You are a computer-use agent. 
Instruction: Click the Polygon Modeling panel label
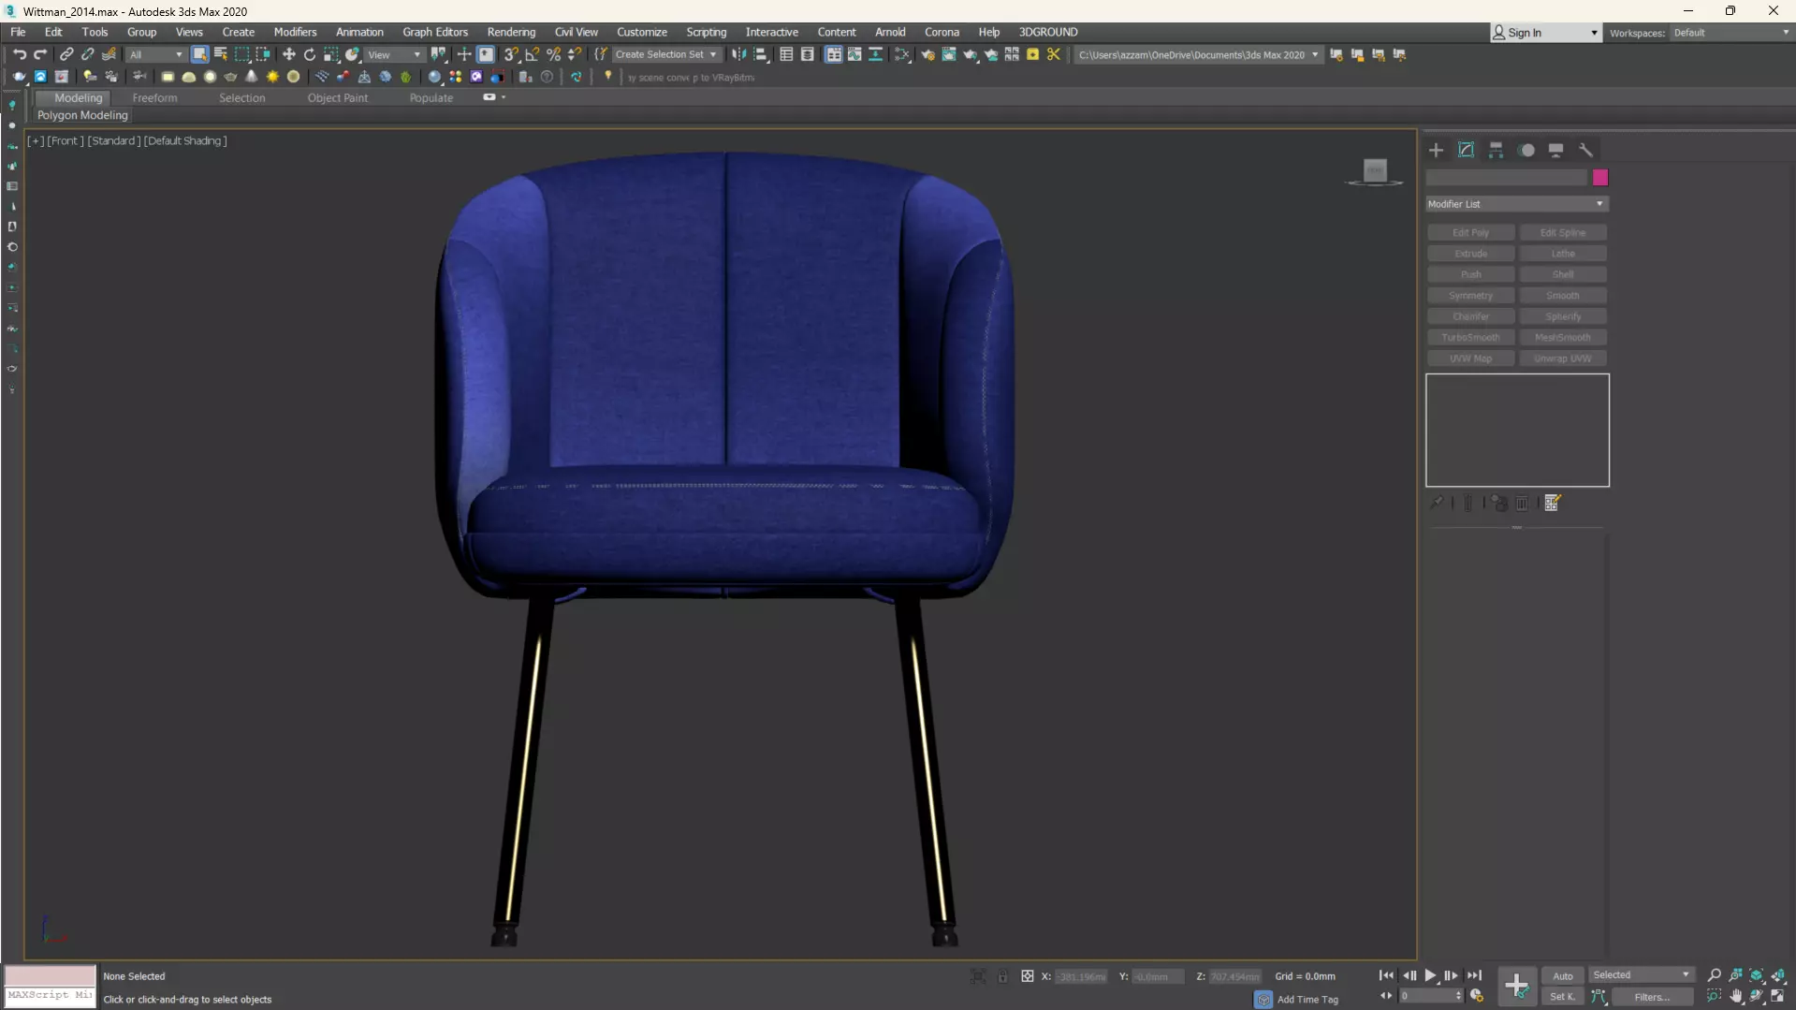point(82,115)
